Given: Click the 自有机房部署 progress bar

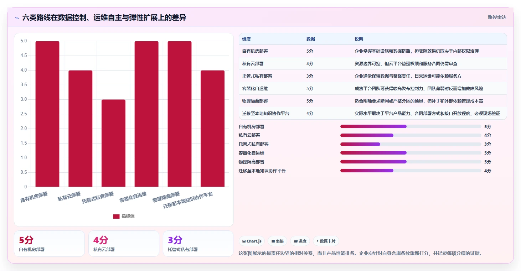Looking at the screenshot, I should (x=411, y=126).
